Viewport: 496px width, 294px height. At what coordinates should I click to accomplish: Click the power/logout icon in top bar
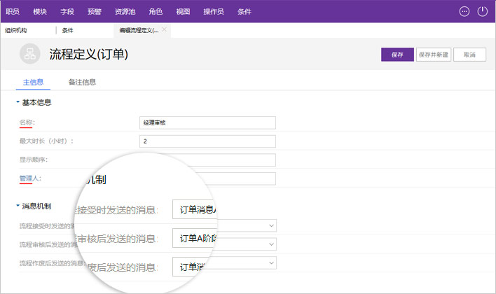(482, 11)
